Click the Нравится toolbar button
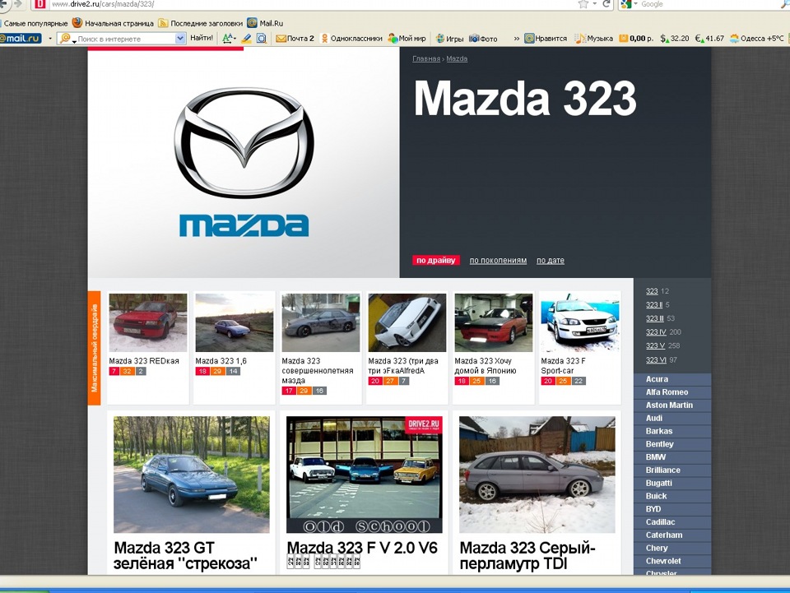Screen dimensions: 790x593 click(546, 39)
